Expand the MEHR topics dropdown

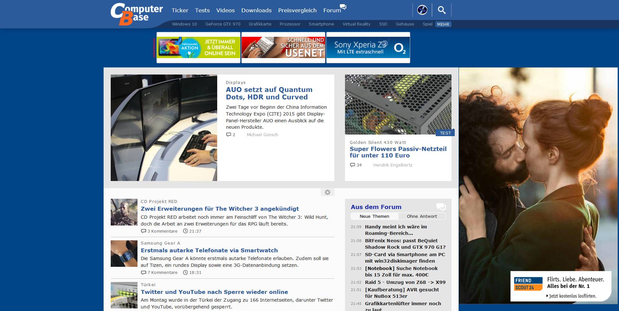(x=443, y=24)
